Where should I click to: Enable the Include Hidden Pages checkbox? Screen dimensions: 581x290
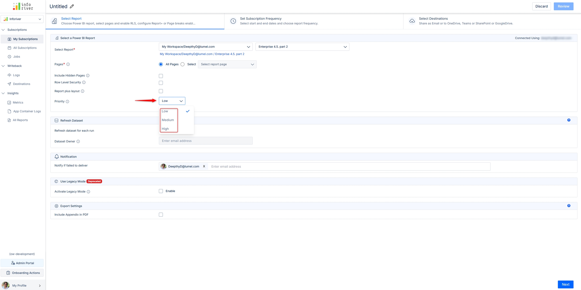tap(161, 76)
